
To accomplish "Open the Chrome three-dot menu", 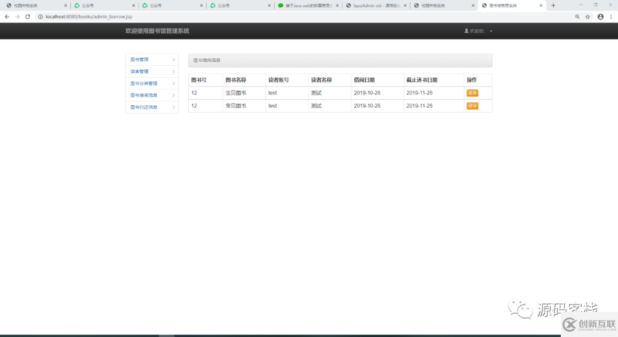I will [x=611, y=17].
